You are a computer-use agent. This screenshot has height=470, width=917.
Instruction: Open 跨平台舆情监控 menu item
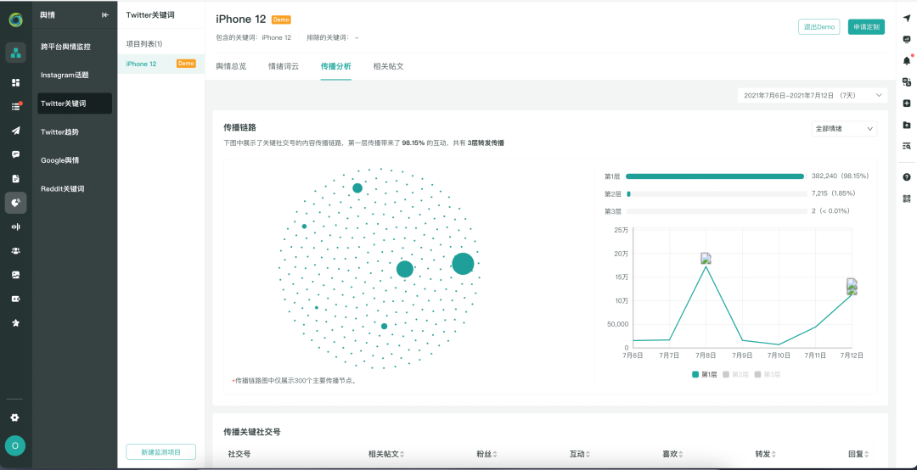74,46
